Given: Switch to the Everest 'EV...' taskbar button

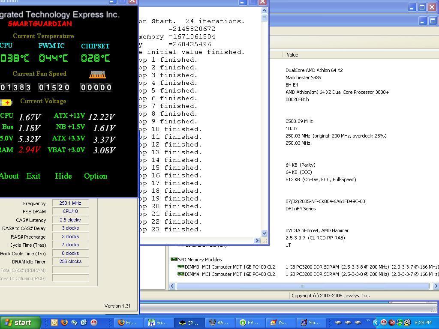Looking at the screenshot, I should [x=250, y=323].
